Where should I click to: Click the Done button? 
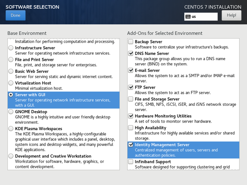coord(16,15)
